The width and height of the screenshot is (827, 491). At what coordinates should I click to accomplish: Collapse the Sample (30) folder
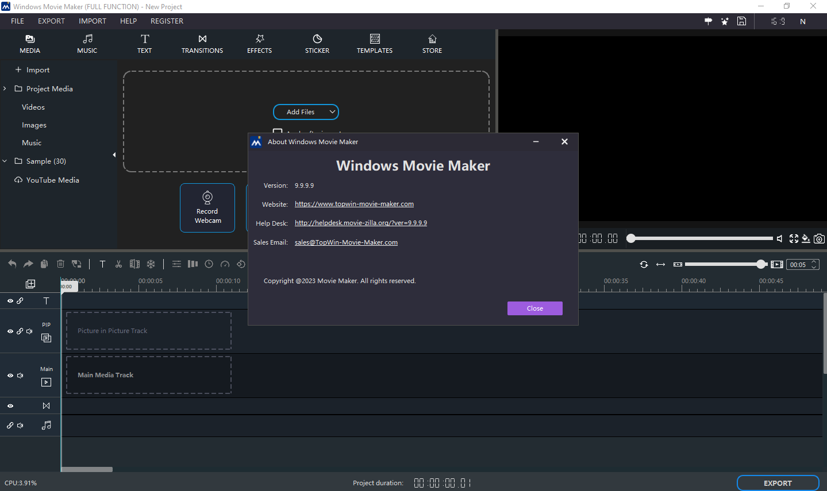5,161
